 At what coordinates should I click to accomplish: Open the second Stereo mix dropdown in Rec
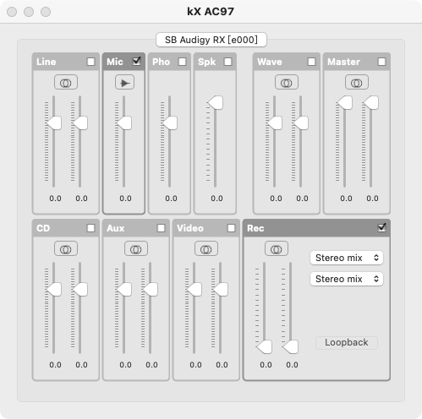pos(347,279)
